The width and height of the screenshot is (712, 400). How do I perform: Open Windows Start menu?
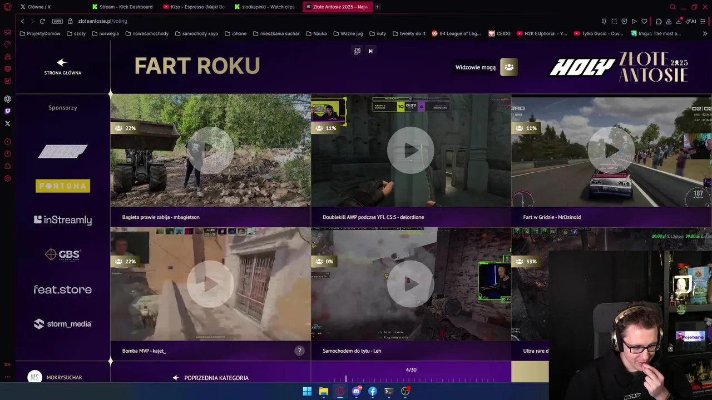tap(307, 391)
